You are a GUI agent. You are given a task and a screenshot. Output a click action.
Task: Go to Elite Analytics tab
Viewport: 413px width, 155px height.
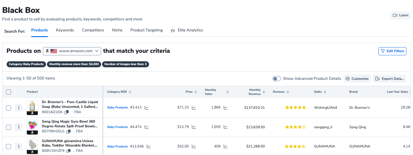187,30
